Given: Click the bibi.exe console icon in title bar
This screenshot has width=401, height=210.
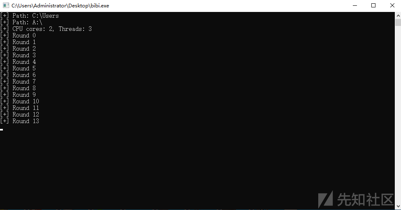Looking at the screenshot, I should tap(6, 6).
